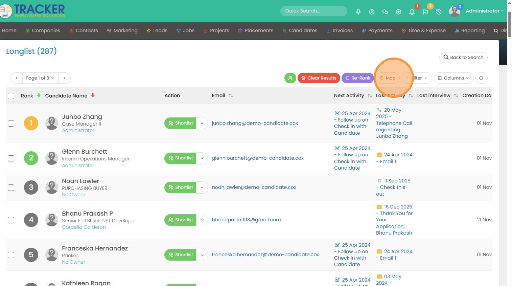
Task: Expand Shortlist options arrow for Glenn Burchett
Action: pyautogui.click(x=202, y=158)
